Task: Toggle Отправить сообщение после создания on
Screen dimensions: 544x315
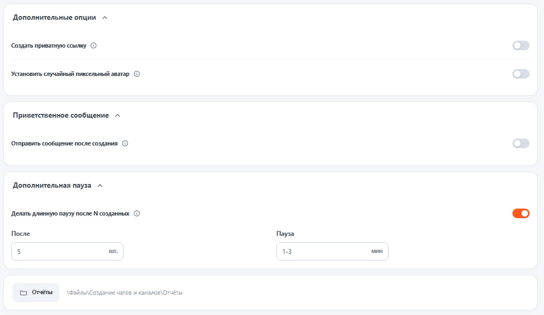Action: [521, 143]
